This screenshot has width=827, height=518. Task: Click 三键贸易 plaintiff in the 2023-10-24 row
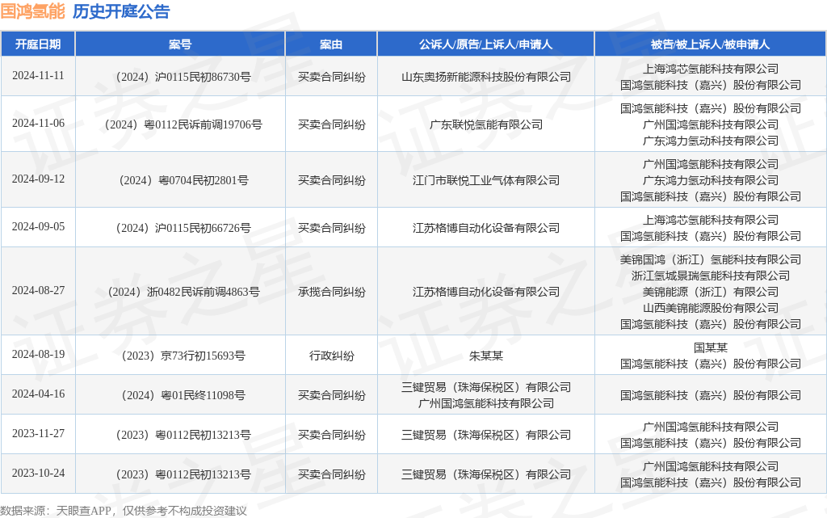tap(485, 474)
